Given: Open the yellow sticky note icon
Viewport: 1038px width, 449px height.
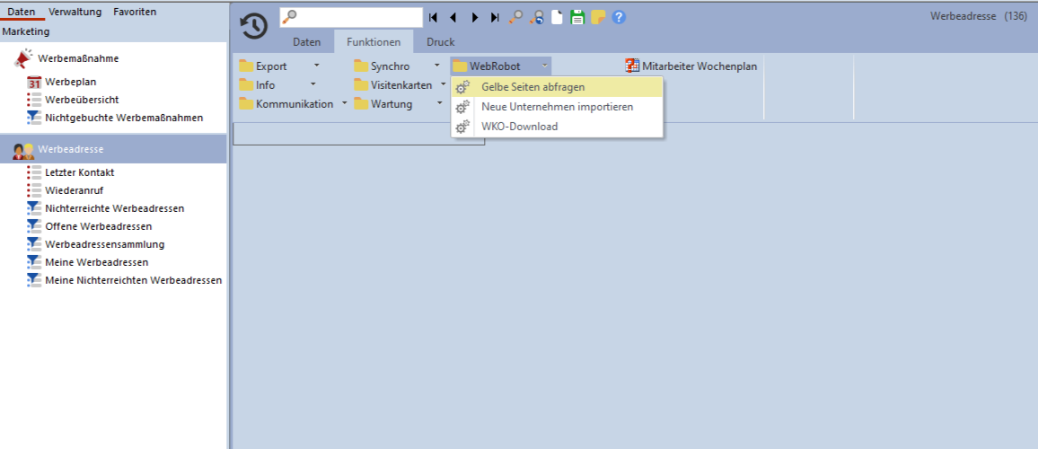Looking at the screenshot, I should tap(598, 17).
